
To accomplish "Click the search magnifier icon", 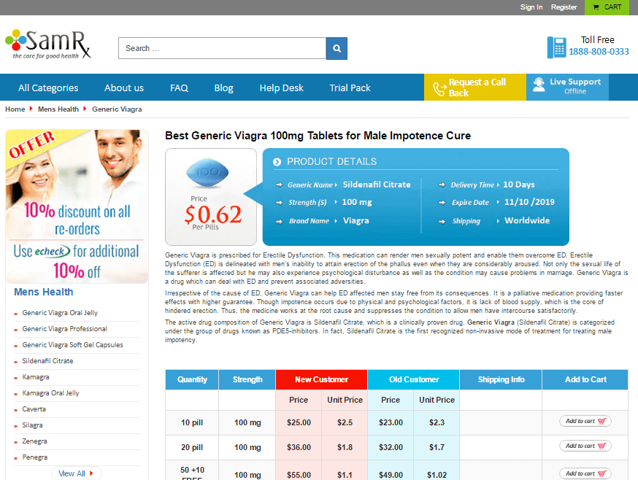I will 336,47.
